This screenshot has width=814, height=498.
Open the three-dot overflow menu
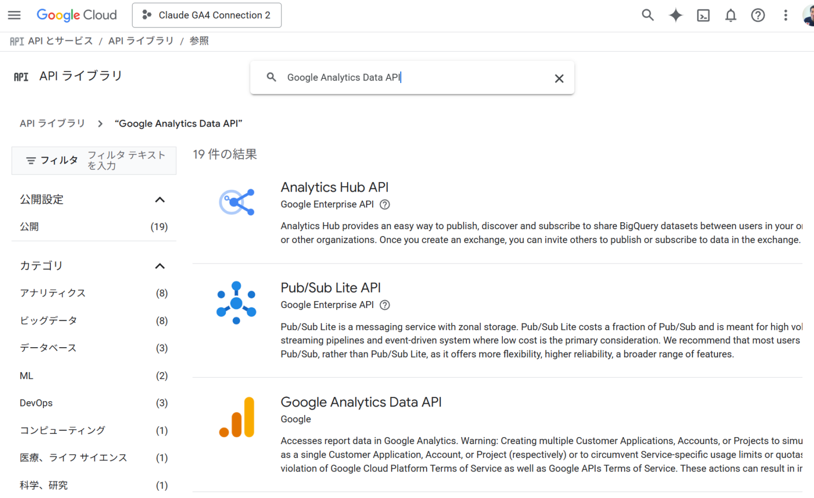(x=785, y=16)
